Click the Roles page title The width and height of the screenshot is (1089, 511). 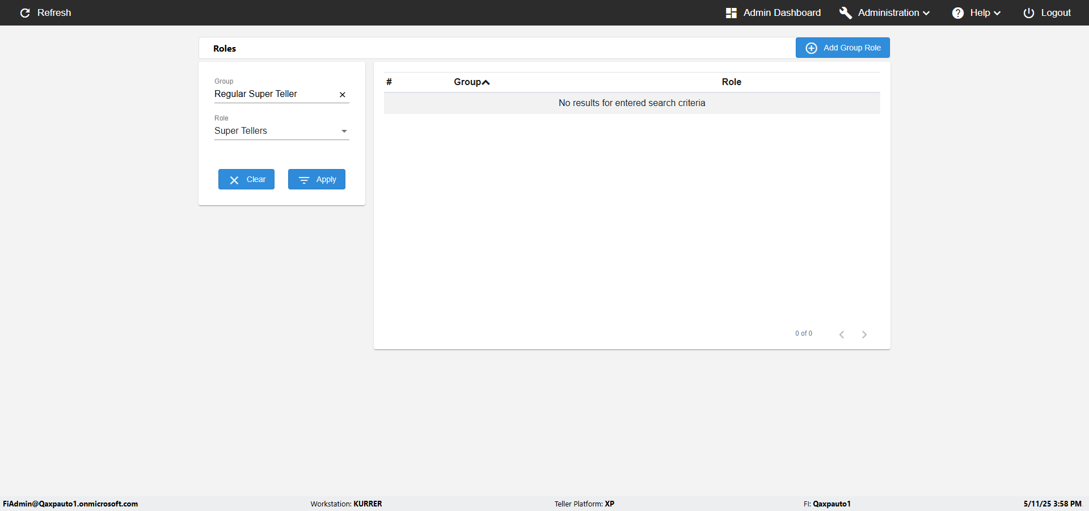[225, 48]
